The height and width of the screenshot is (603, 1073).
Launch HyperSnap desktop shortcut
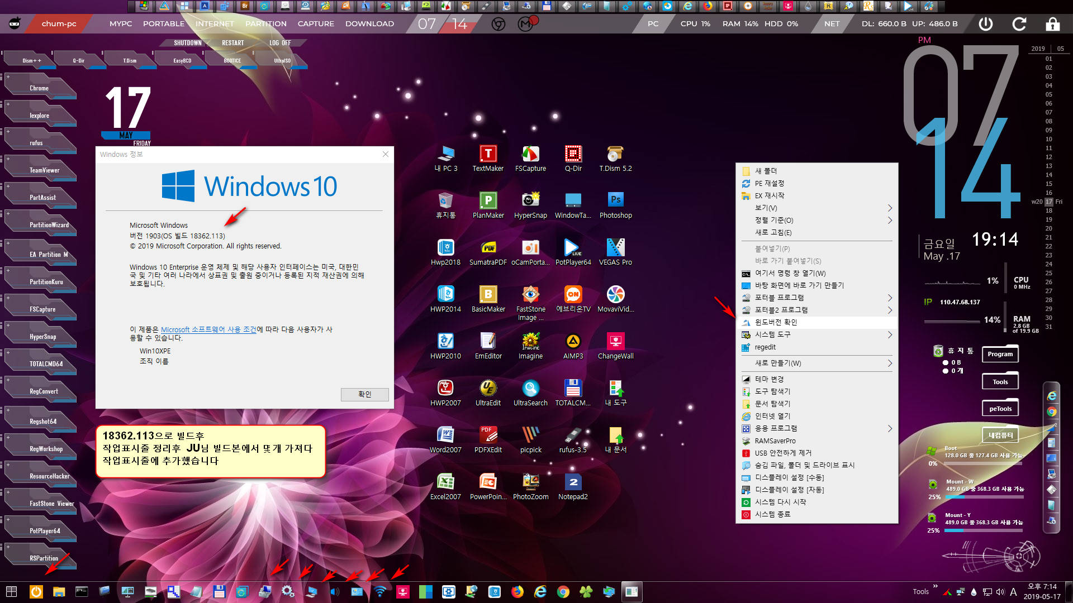click(x=530, y=205)
